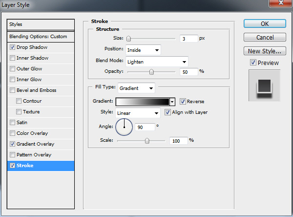The height and width of the screenshot is (217, 293).
Task: Uncheck the Gradient Overlay checkbox
Action: [x=12, y=144]
